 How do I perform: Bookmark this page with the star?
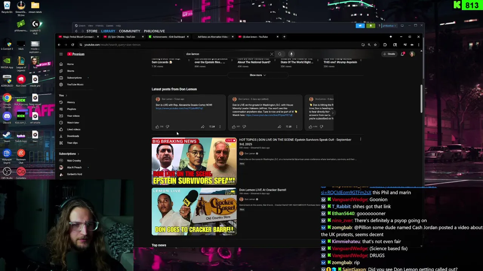(x=375, y=45)
